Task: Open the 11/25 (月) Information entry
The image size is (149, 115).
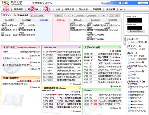Action: tap(62, 51)
